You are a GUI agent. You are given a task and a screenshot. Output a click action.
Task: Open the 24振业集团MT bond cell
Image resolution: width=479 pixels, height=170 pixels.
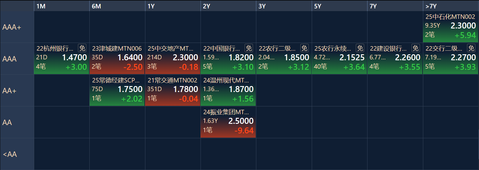click(228, 122)
